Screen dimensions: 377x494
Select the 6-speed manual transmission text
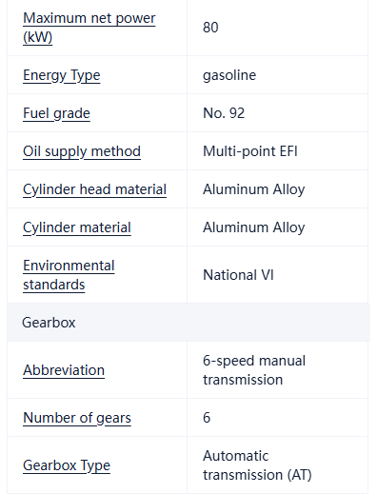[x=254, y=370]
